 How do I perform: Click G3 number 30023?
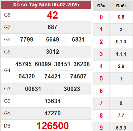(72, 89)
